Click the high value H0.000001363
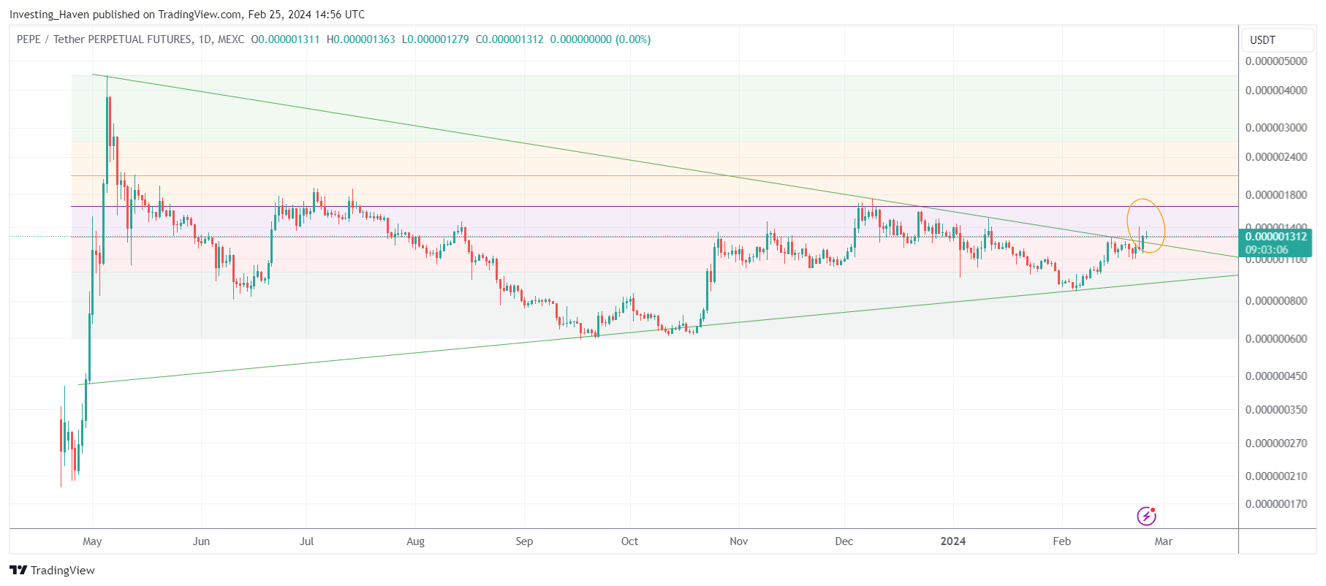Screen dimensions: 1326x586 [361, 39]
